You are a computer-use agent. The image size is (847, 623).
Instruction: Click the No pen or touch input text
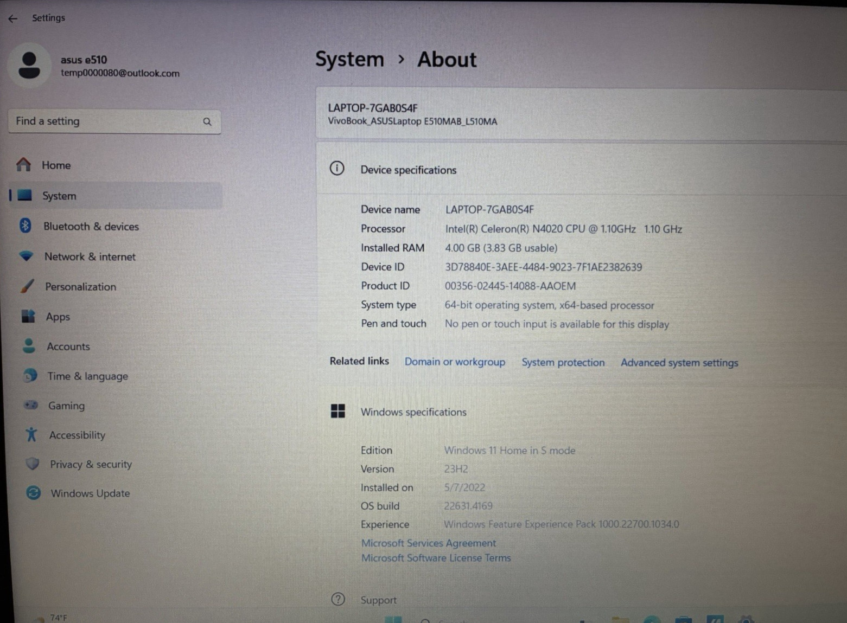point(557,324)
